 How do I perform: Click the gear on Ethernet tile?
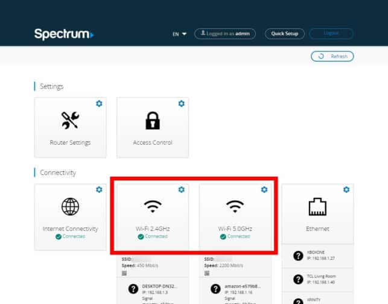coord(346,190)
